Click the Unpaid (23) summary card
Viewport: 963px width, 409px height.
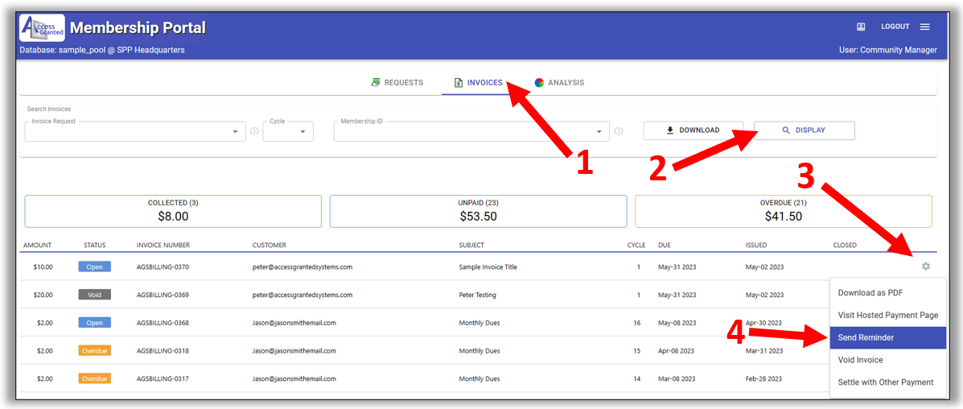point(478,211)
